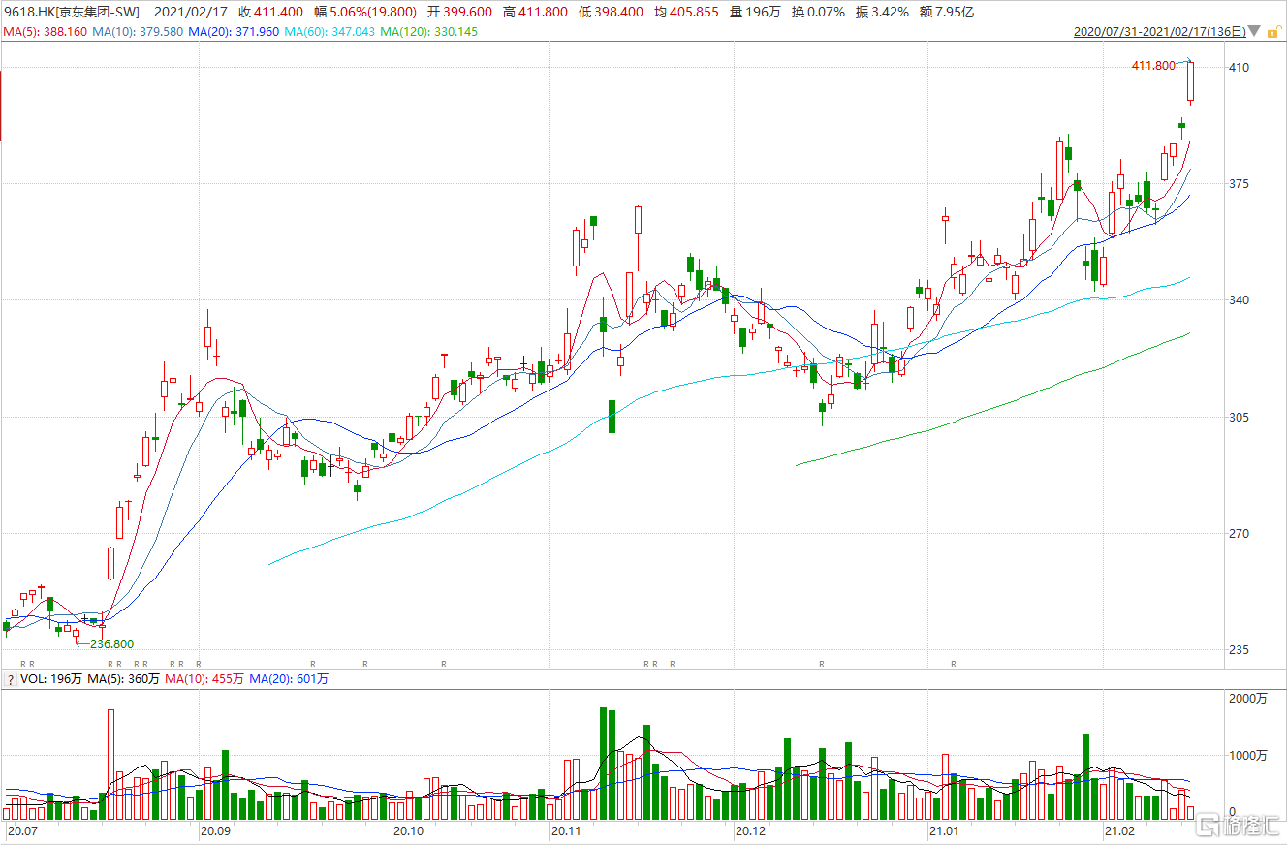Viewport: 1287px width, 845px height.
Task: Click the 375 price axis label
Action: click(x=1239, y=184)
